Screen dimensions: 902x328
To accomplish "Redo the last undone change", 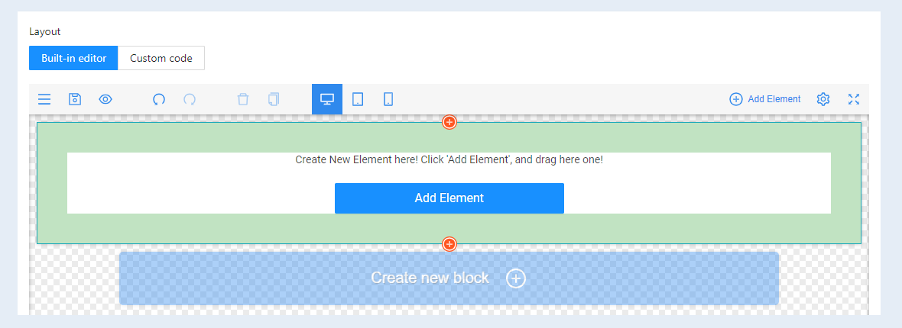I will (190, 99).
